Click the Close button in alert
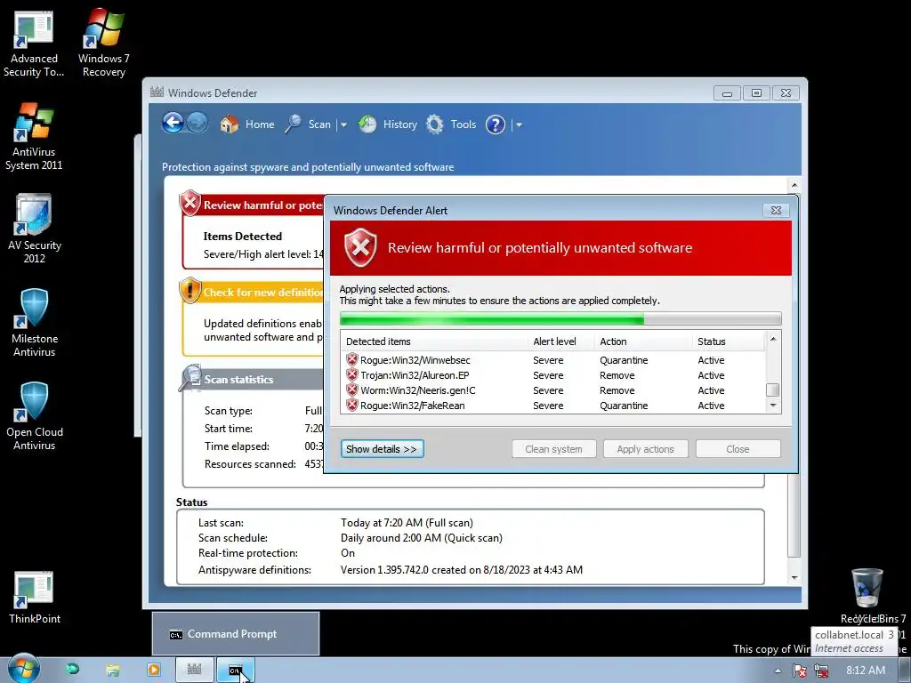 pyautogui.click(x=738, y=449)
